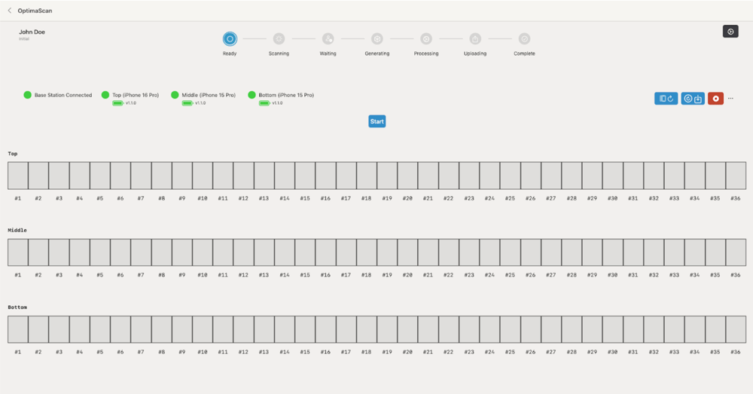Click the John Doe patient name
753x394 pixels.
coord(32,32)
